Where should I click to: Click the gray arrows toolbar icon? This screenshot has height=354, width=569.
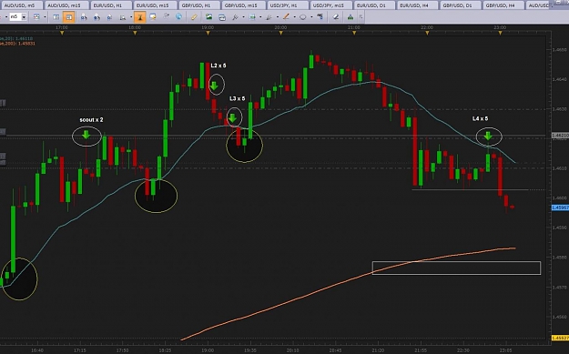click(x=167, y=16)
